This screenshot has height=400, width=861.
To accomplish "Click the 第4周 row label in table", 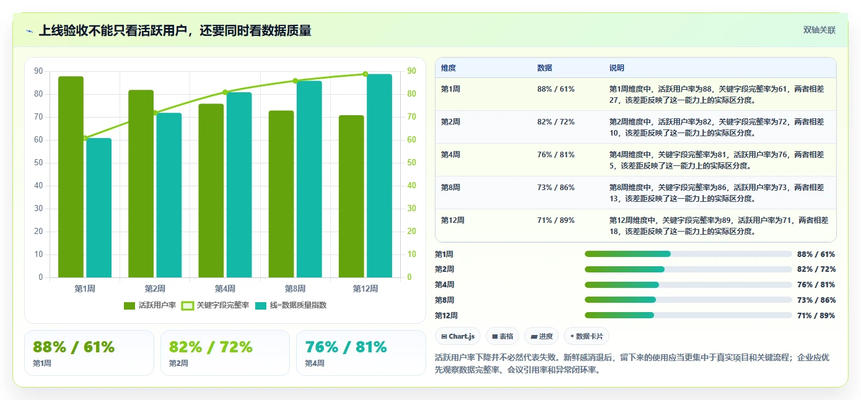I will point(450,155).
